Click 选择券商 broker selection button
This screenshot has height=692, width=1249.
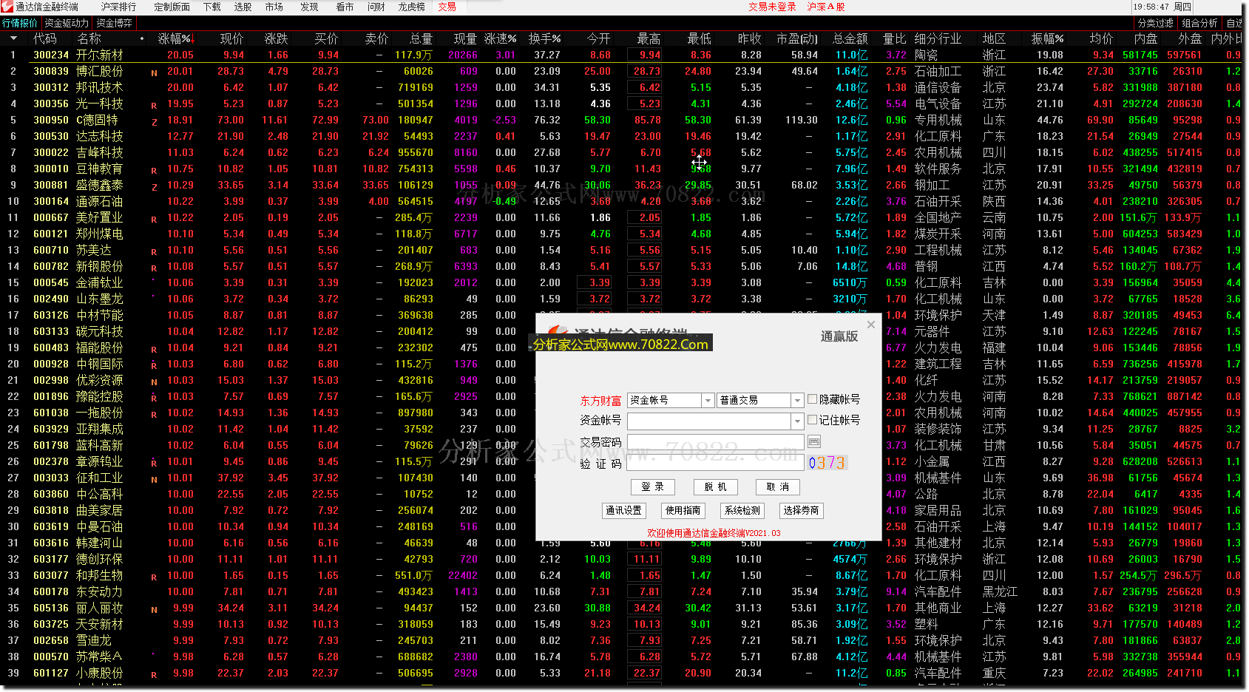click(x=802, y=510)
